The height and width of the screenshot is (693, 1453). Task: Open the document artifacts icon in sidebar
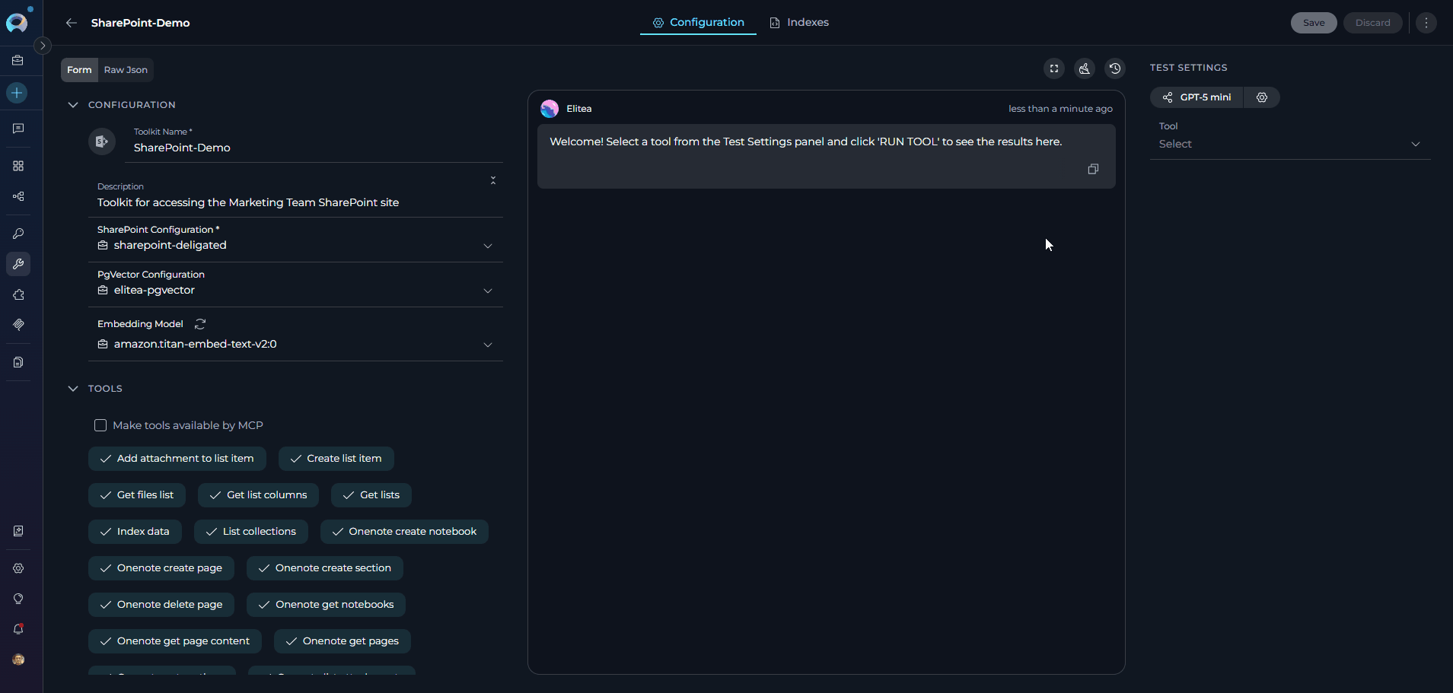(18, 362)
